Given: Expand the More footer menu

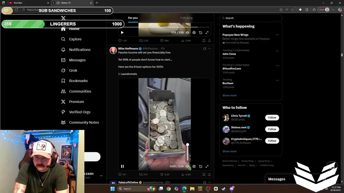Looking at the screenshot, I should [x=253, y=165].
